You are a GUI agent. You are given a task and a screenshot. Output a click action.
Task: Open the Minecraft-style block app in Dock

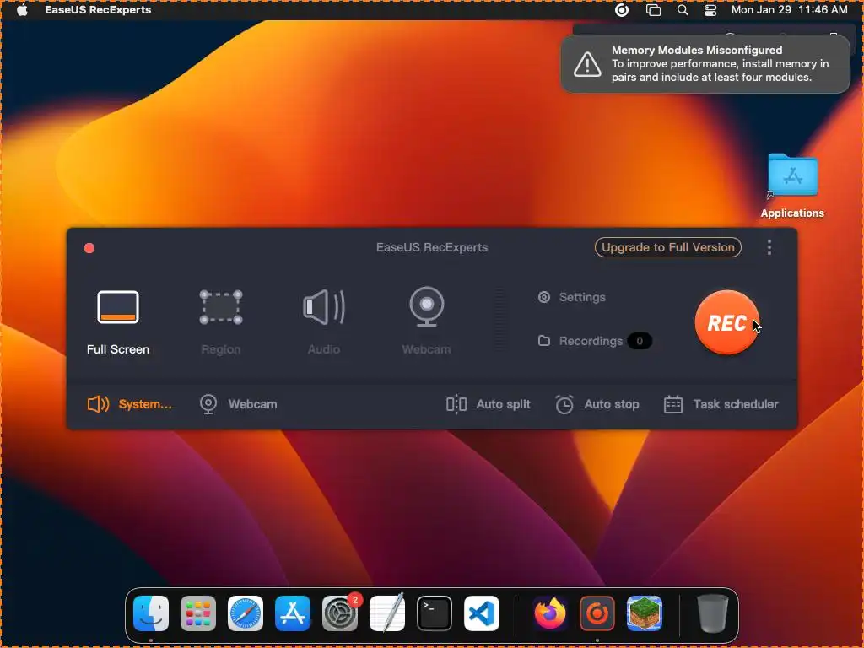pyautogui.click(x=644, y=613)
